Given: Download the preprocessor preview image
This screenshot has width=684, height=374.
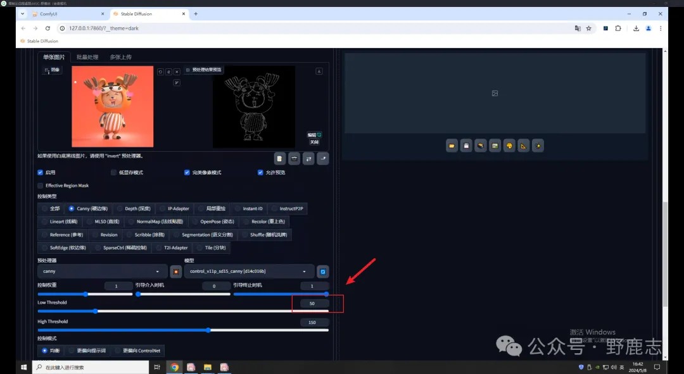Looking at the screenshot, I should pyautogui.click(x=319, y=71).
